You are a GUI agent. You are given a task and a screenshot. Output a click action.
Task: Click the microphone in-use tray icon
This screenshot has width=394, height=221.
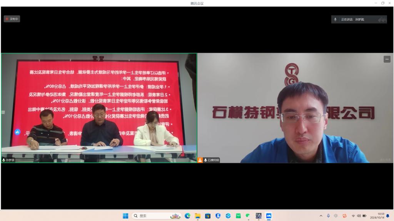(328, 216)
